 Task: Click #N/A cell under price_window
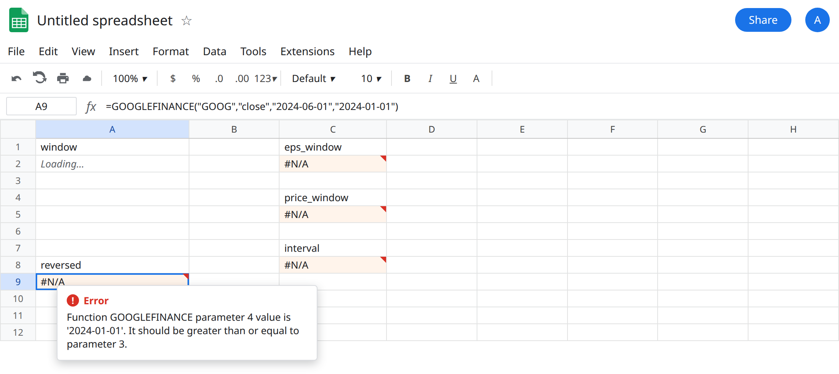[333, 215]
